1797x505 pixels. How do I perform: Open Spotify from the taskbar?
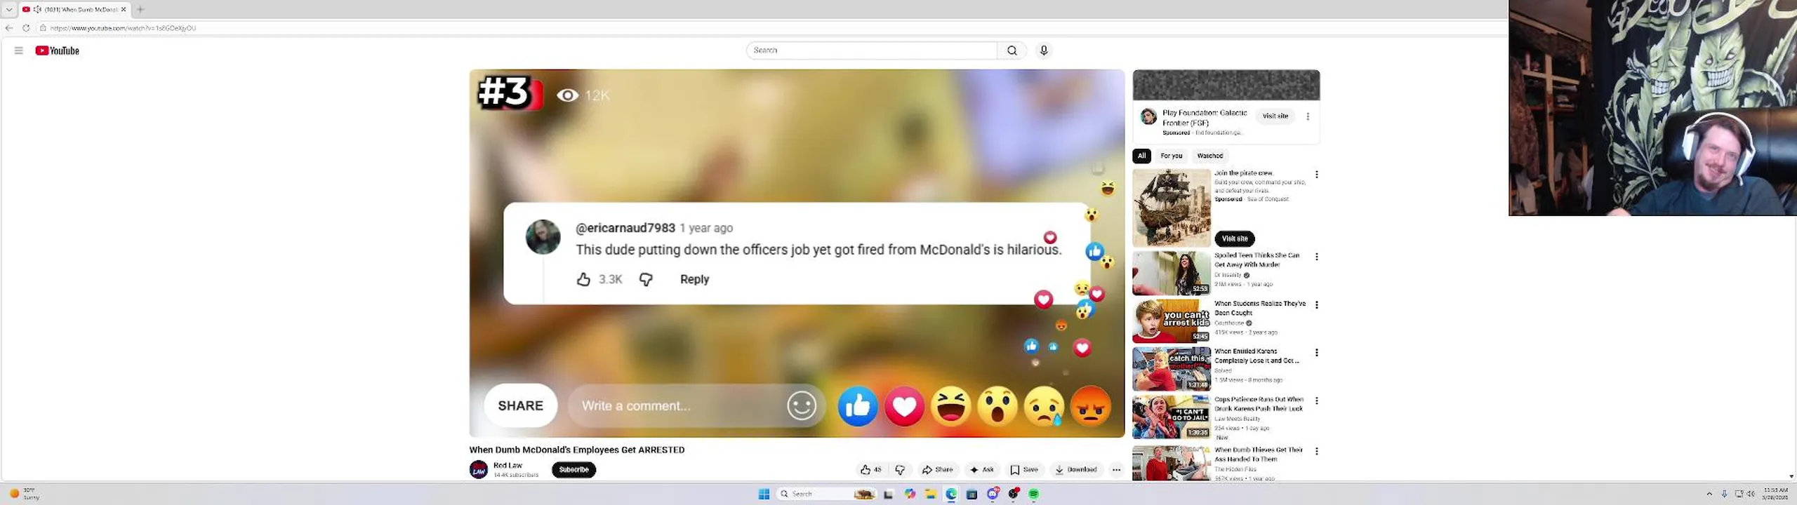click(x=1034, y=494)
